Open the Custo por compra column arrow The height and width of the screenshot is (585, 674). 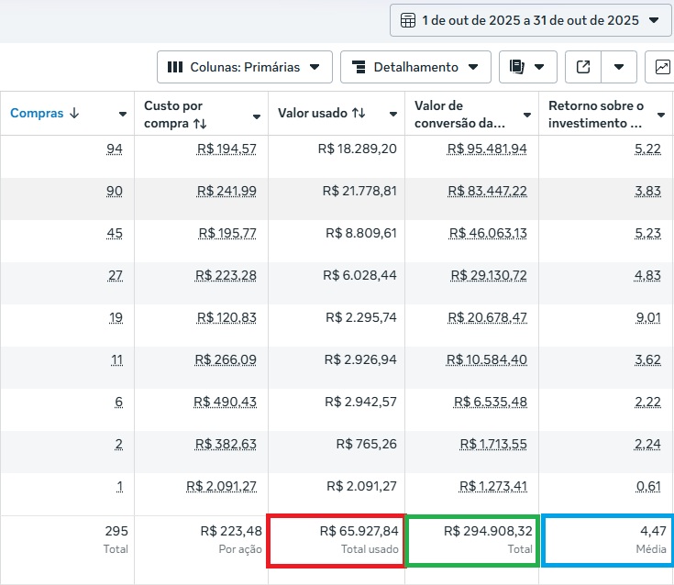click(257, 116)
